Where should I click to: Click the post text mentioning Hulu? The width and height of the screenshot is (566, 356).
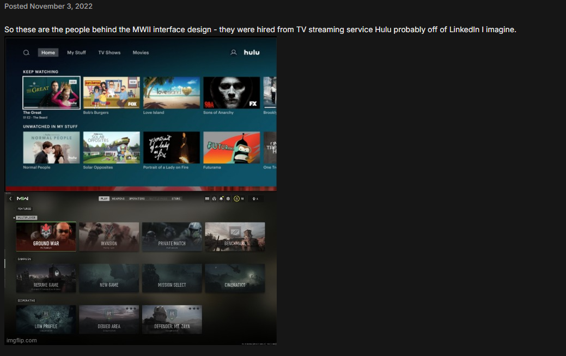260,29
